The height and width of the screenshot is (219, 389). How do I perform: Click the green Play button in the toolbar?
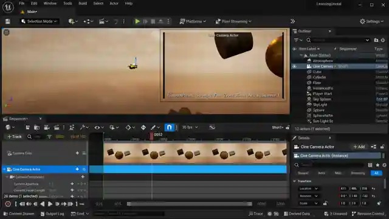click(137, 21)
